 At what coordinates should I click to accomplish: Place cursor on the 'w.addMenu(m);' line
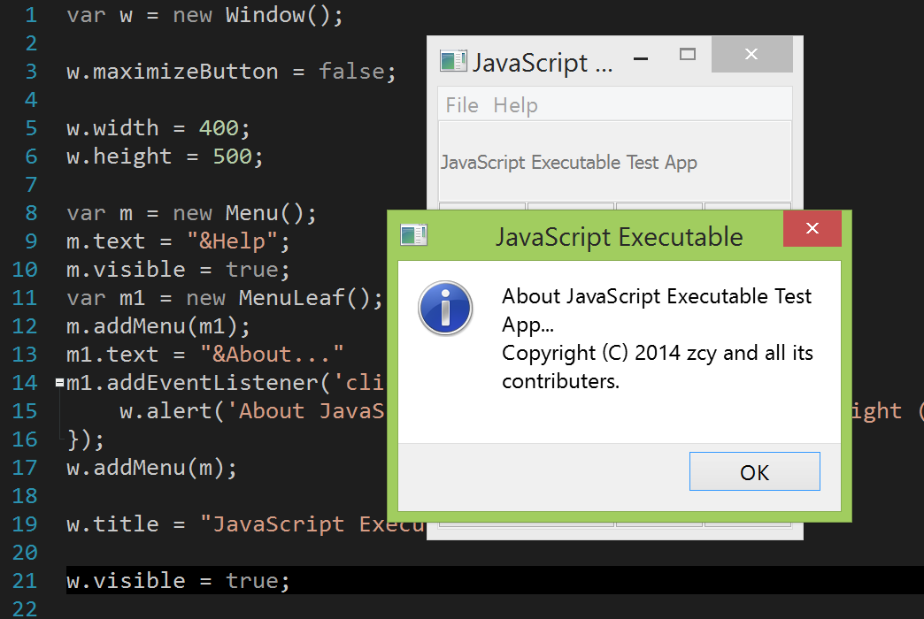(x=151, y=468)
